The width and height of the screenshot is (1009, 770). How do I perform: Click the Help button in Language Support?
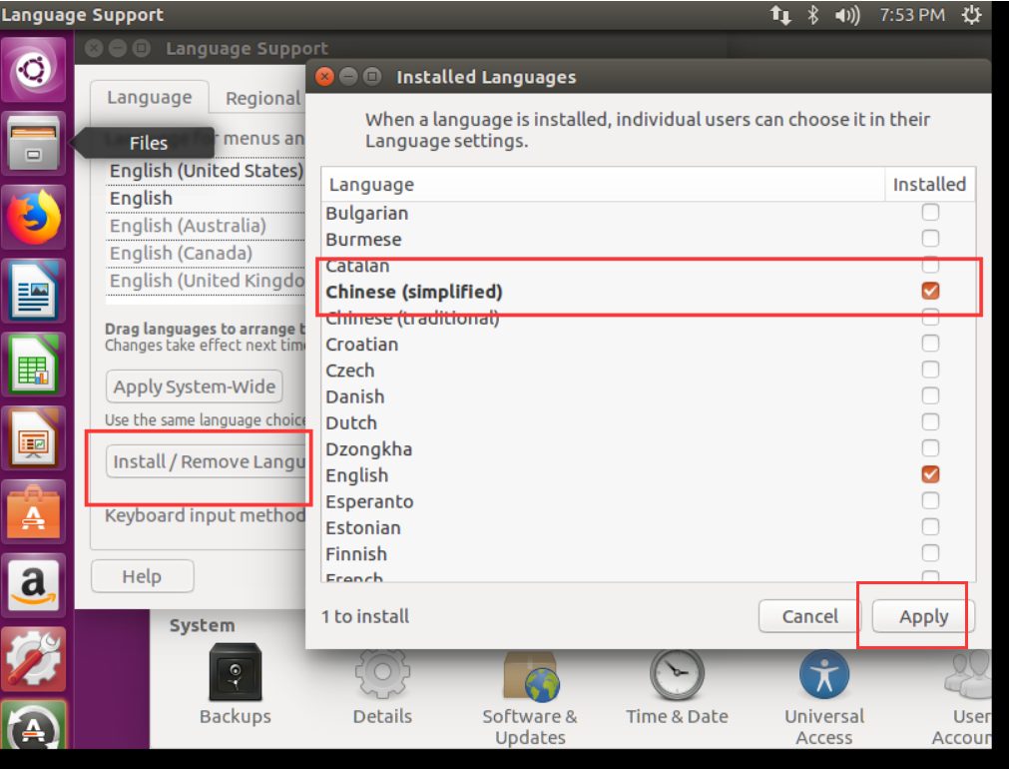(x=142, y=575)
